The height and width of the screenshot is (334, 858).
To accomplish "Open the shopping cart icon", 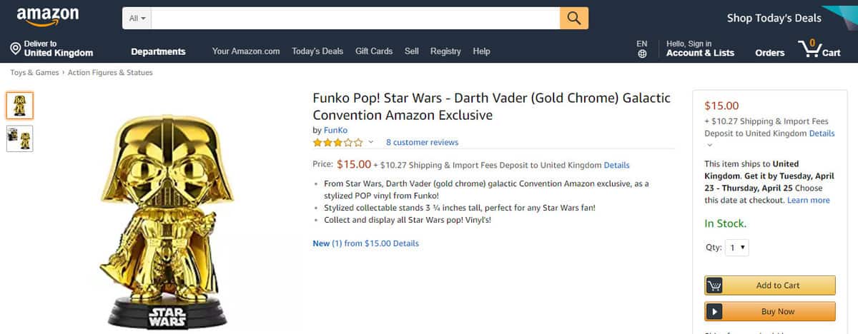I will click(x=810, y=49).
